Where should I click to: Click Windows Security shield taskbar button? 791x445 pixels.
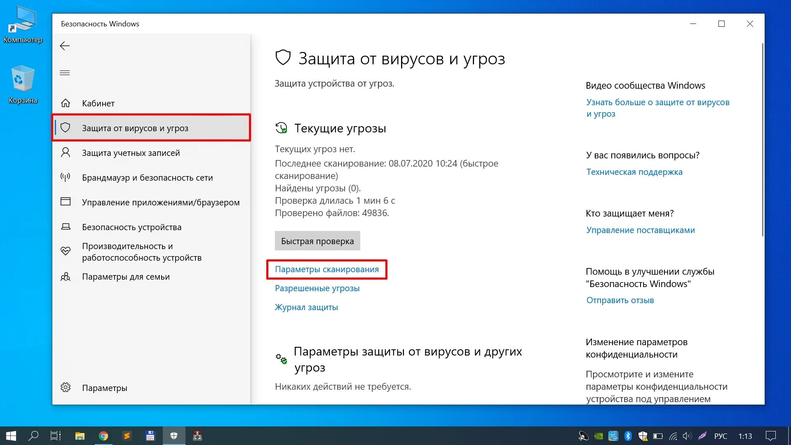click(174, 436)
